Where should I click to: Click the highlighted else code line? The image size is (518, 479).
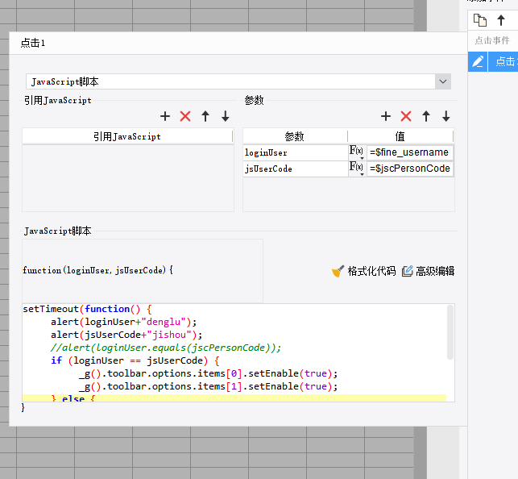[234, 398]
